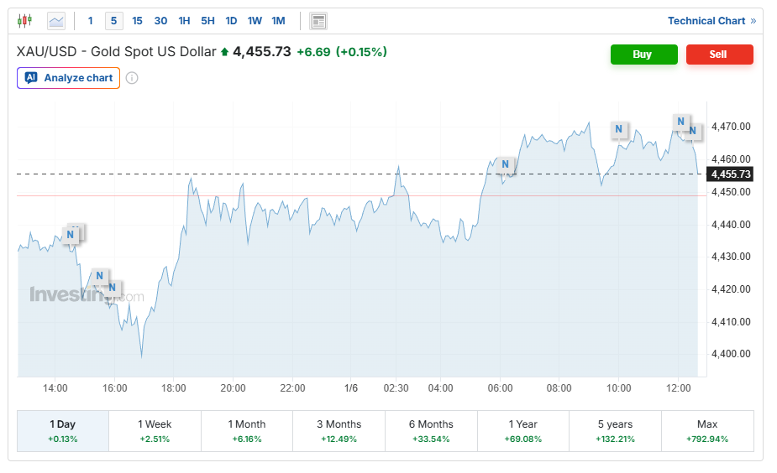Click the info icon beside Analyze chart
This screenshot has height=473, width=777.
click(132, 78)
